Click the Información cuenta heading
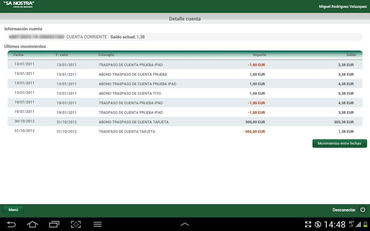The height and width of the screenshot is (231, 370). [23, 29]
